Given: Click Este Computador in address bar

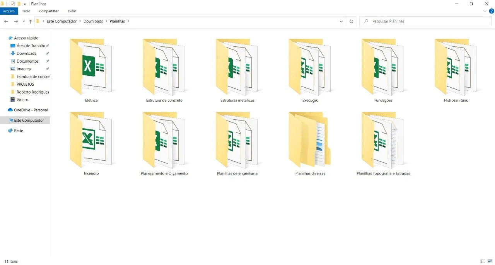Looking at the screenshot, I should (62, 21).
